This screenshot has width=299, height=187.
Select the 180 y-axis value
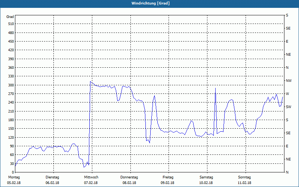tap(11, 120)
